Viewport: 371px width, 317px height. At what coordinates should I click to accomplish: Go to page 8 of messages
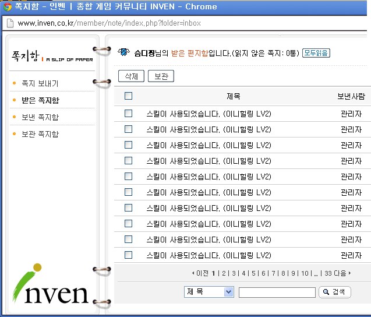[x=283, y=273]
